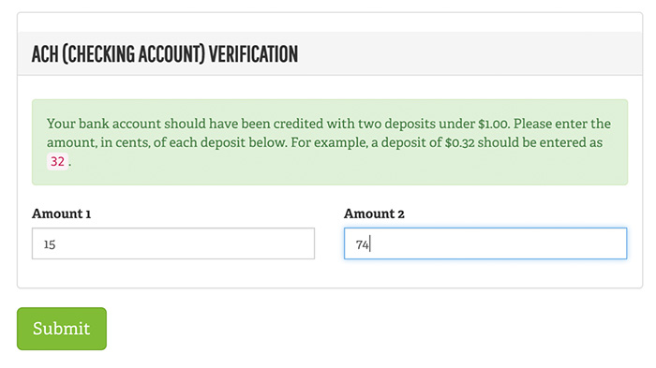
Task: Click the word VERIFICATION in the header
Action: pyautogui.click(x=253, y=54)
